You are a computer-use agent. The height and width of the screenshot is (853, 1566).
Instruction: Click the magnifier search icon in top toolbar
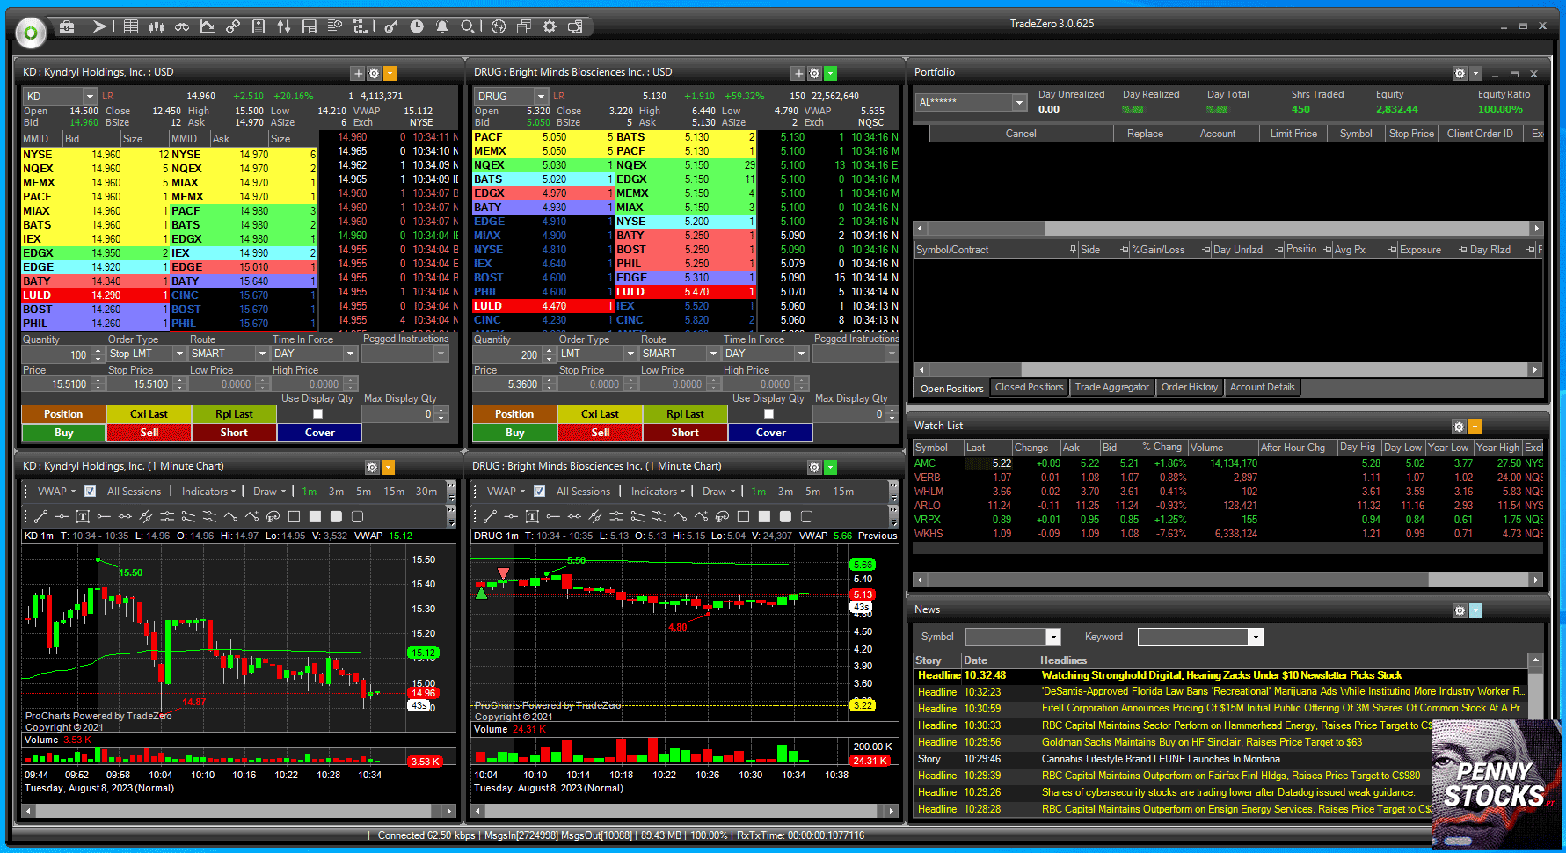click(468, 26)
